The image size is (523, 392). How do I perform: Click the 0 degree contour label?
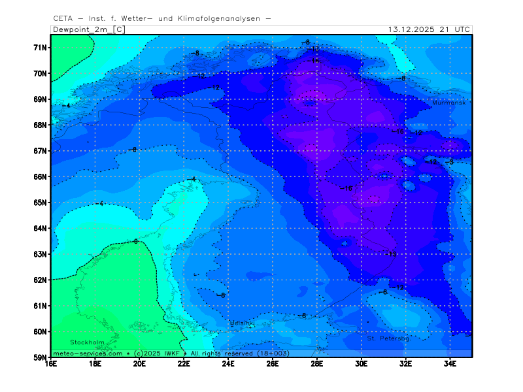point(135,242)
